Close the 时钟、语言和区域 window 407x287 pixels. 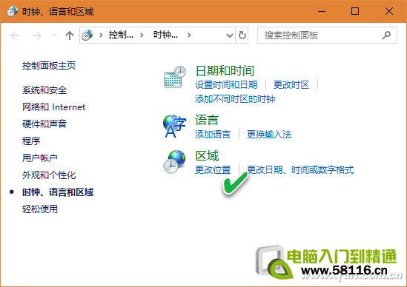pos(388,11)
